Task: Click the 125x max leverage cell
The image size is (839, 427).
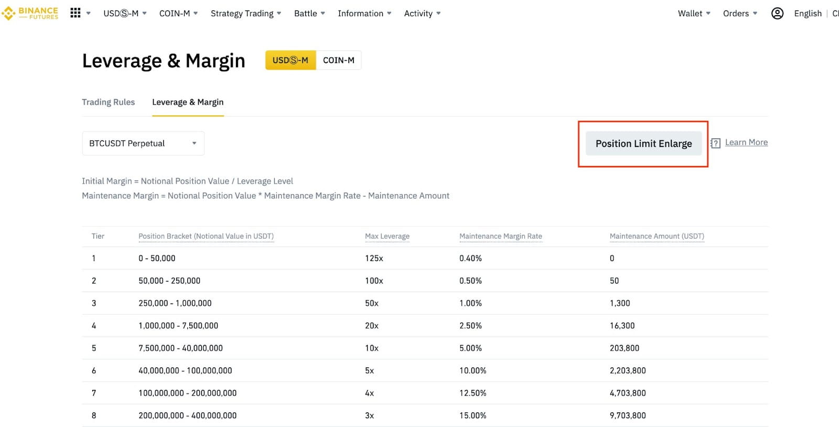Action: point(374,259)
